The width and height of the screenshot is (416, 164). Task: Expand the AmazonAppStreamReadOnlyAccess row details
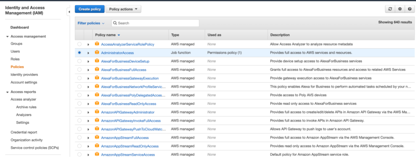[x=88, y=146]
